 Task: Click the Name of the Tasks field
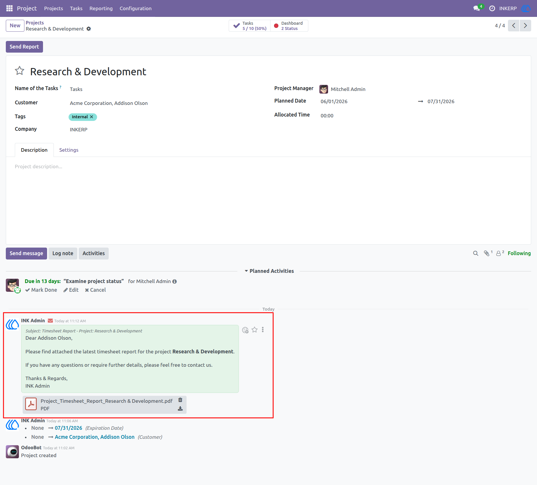tap(76, 89)
